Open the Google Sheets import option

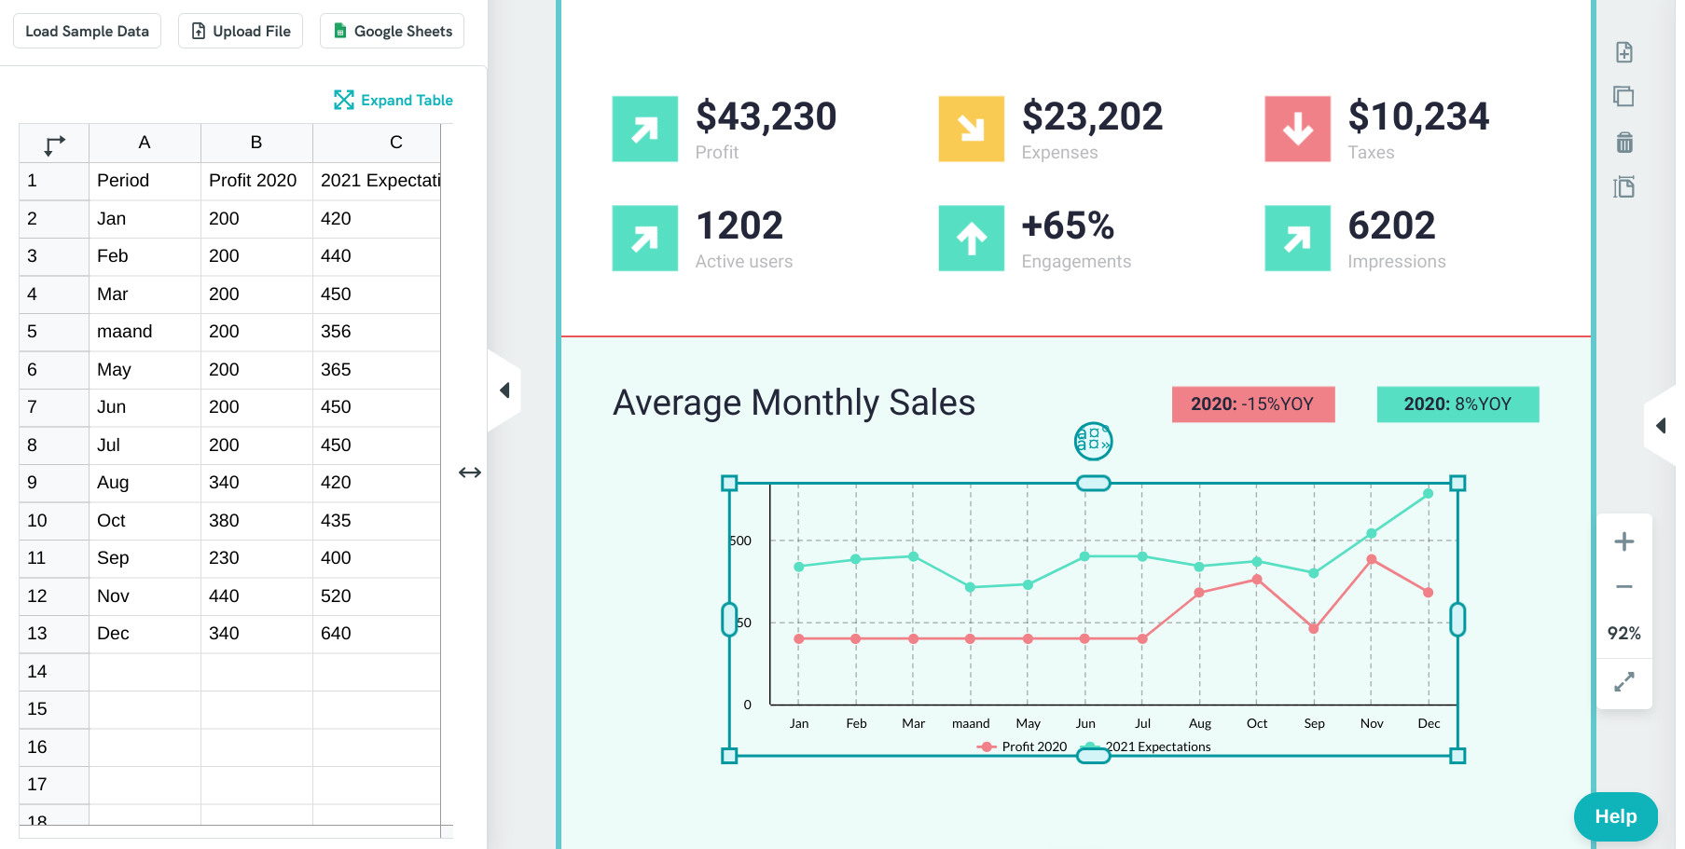pyautogui.click(x=392, y=31)
